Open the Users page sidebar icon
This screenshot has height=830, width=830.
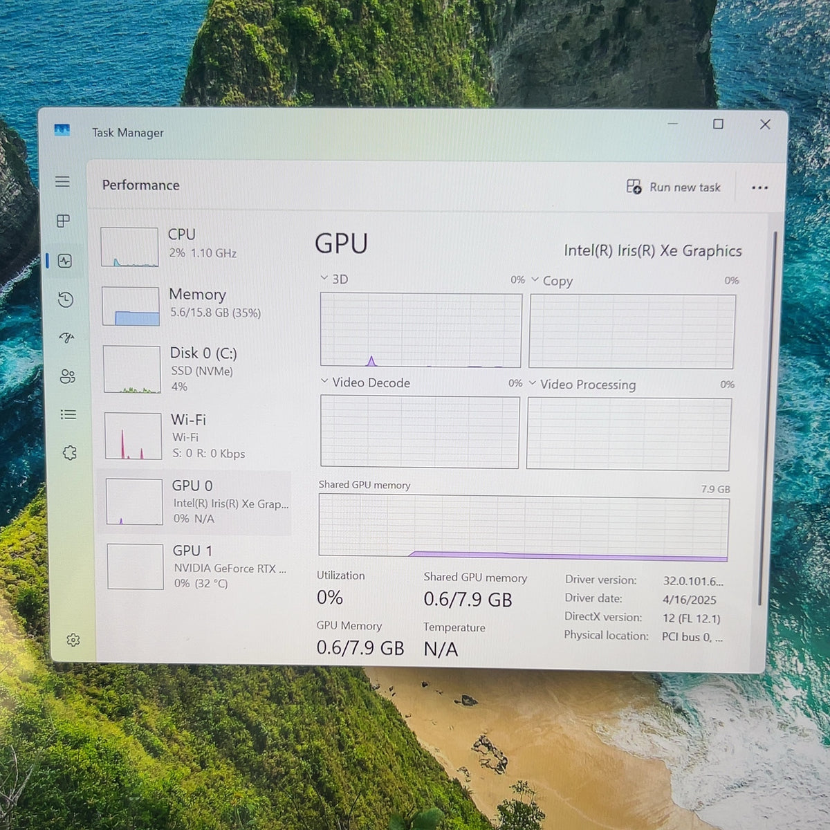pos(67,376)
